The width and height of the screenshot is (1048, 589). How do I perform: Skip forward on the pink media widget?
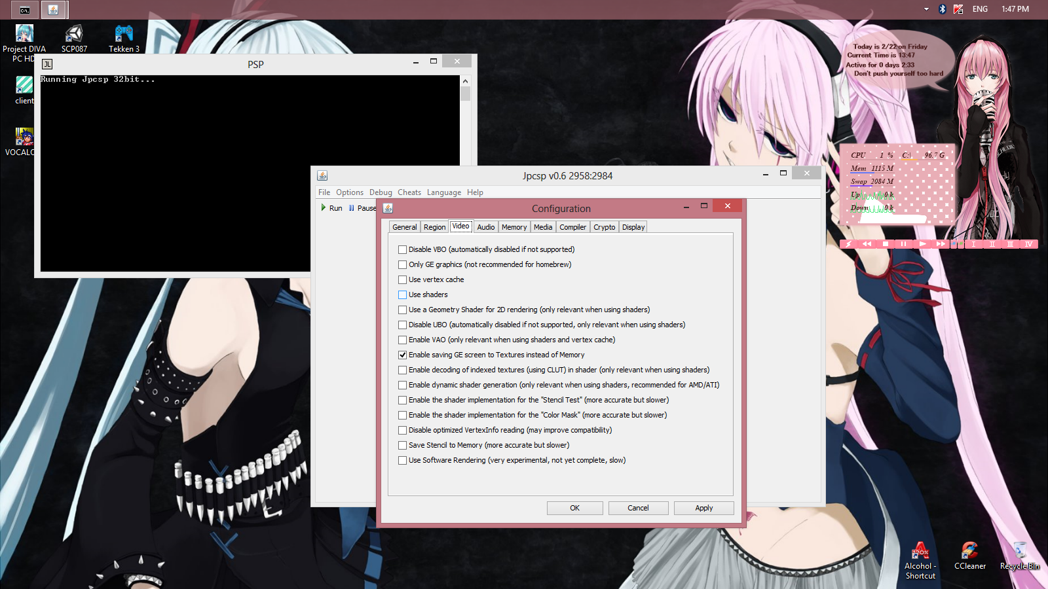click(941, 244)
